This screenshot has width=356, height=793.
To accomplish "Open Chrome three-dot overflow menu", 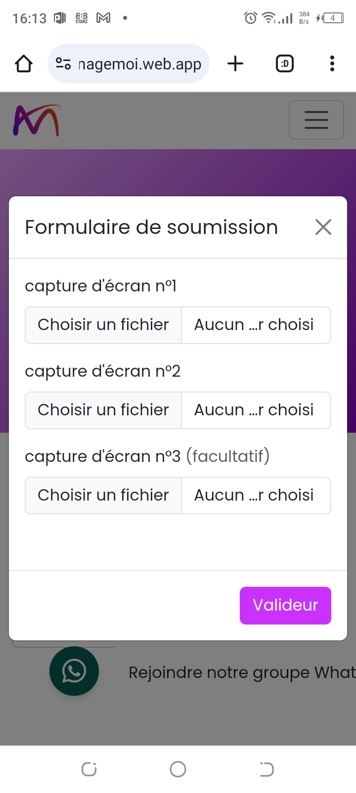I will [x=332, y=63].
